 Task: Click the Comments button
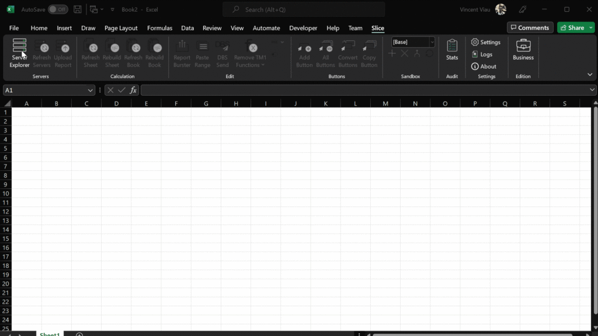click(529, 27)
